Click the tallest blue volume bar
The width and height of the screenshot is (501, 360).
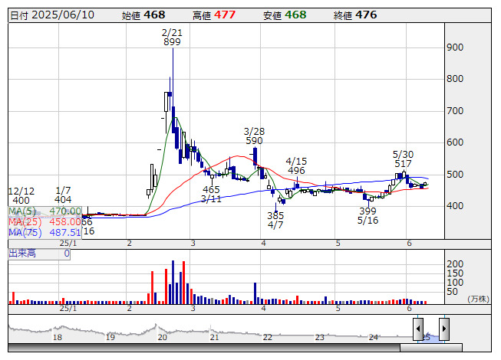(x=173, y=283)
